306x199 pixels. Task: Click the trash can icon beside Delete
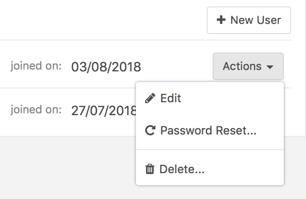point(150,169)
